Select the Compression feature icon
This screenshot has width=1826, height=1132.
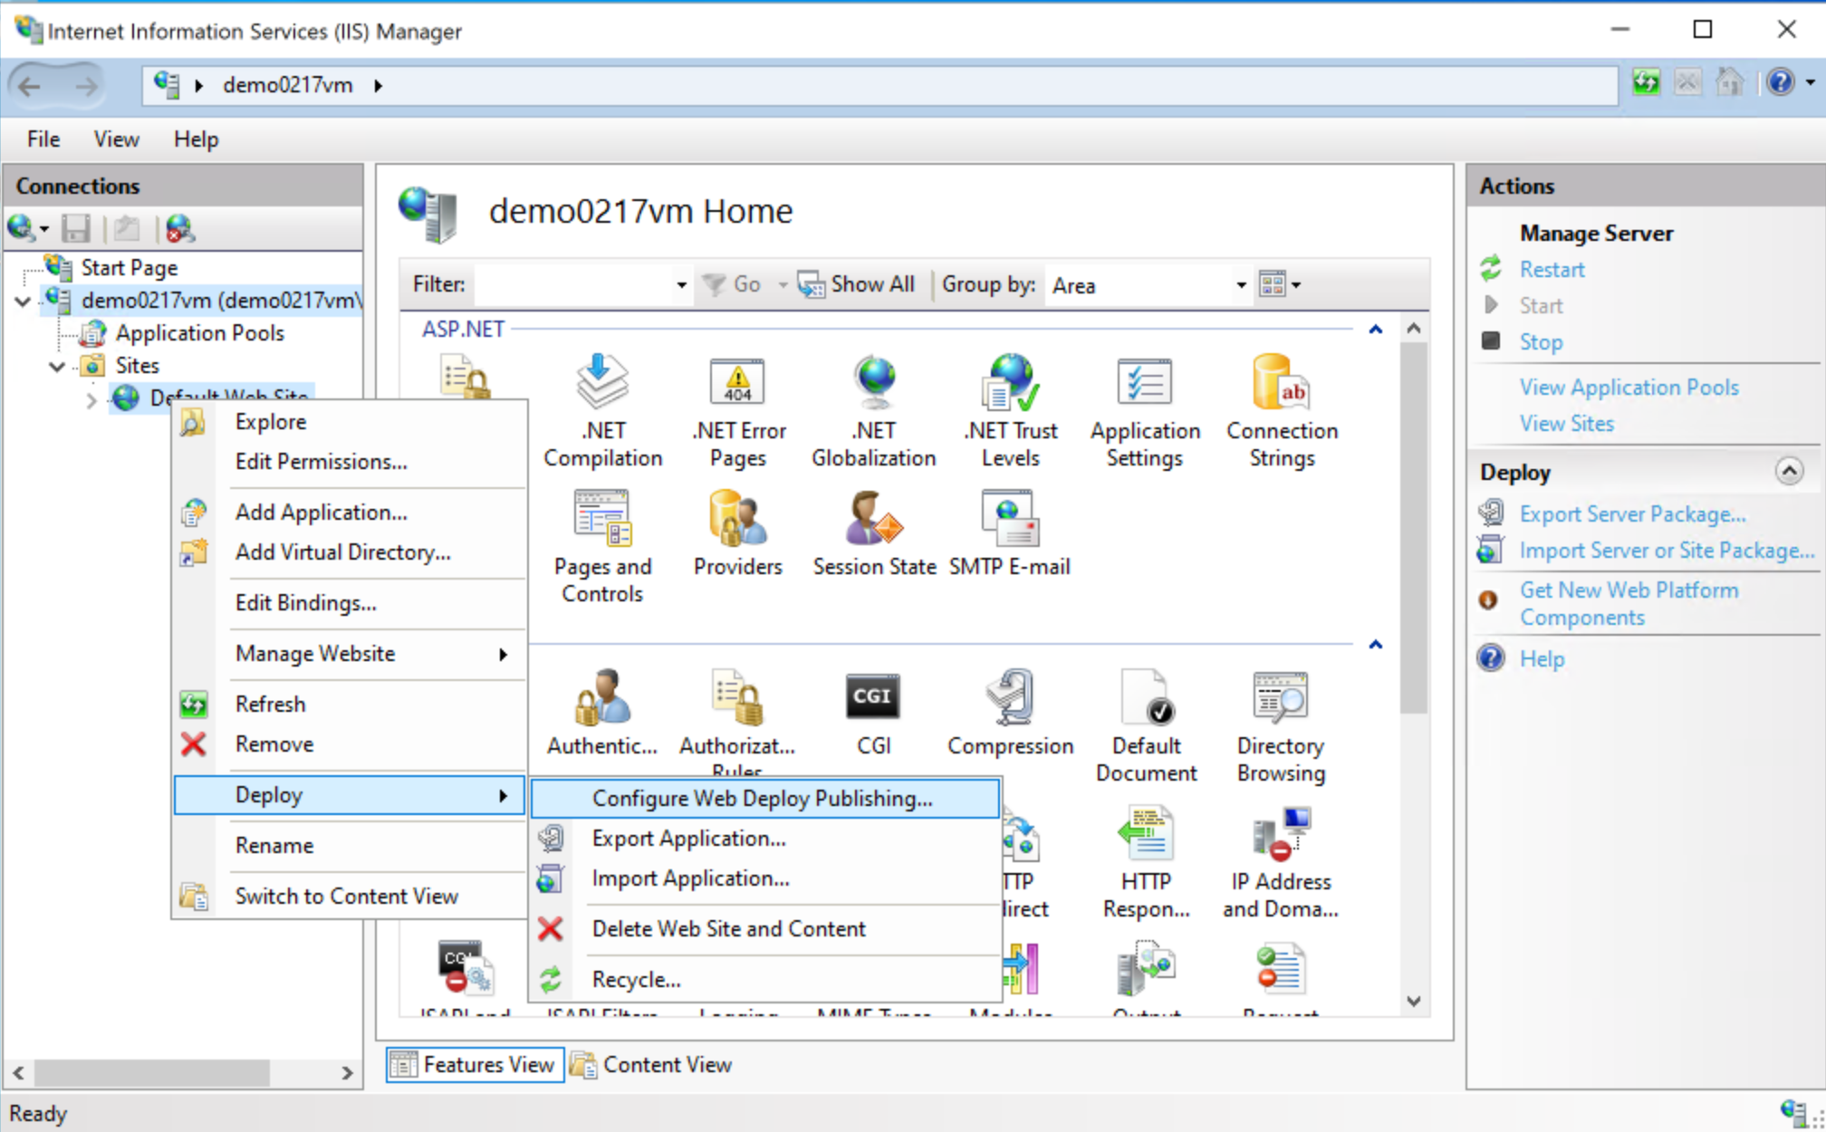coord(1009,715)
